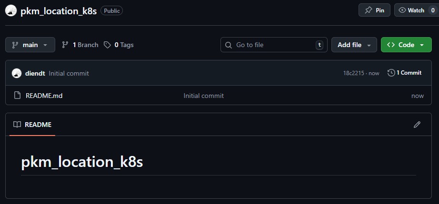439x204 pixels.
Task: Click the diendt avatar in the commit row
Action: coord(17,73)
